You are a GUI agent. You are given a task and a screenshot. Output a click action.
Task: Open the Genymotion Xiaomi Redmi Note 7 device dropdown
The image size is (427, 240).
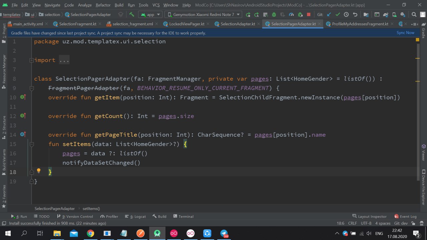click(203, 15)
